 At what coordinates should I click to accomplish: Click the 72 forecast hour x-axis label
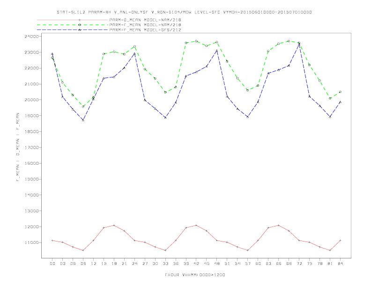coord(299,264)
